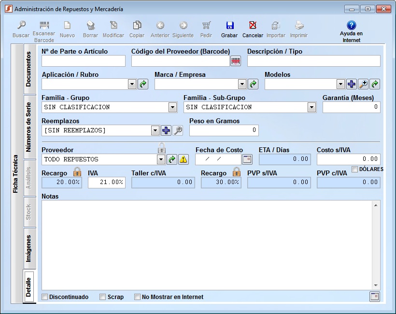Go to Anterior record arrow
The height and width of the screenshot is (314, 396).
[x=160, y=25]
